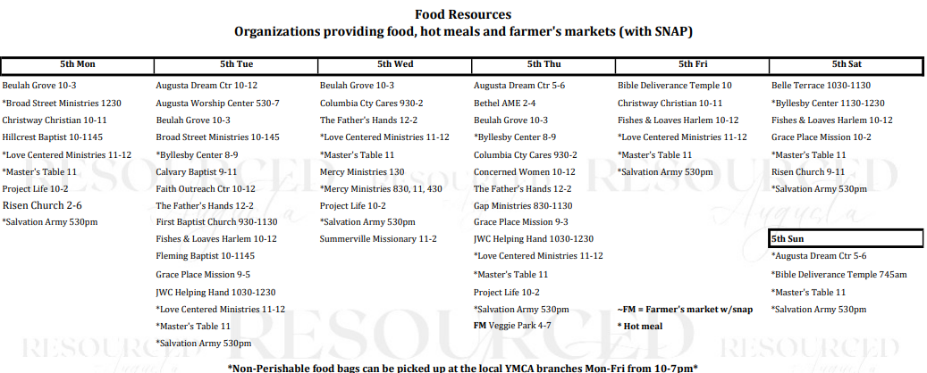Click the Farmer's market w/snap legend
The image size is (927, 373).
point(686,310)
